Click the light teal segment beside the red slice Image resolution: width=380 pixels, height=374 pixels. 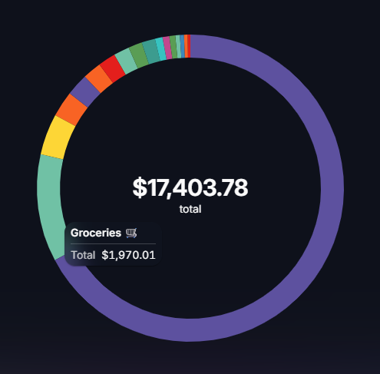126,61
